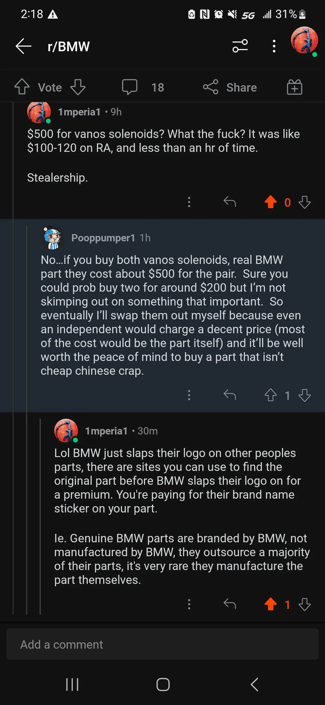Open the post's 18 comments icon
Screen dimensions: 325x705
click(x=130, y=87)
